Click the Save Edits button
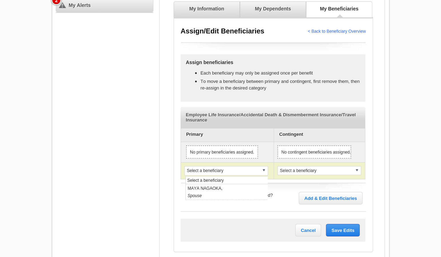Viewport: 441px width, 257px height. pyautogui.click(x=343, y=230)
